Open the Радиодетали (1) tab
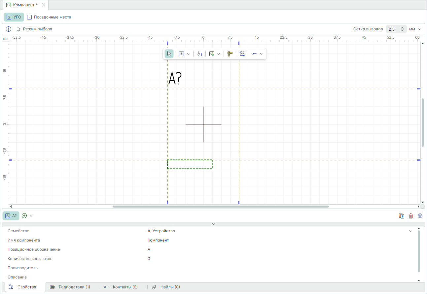 pos(70,287)
